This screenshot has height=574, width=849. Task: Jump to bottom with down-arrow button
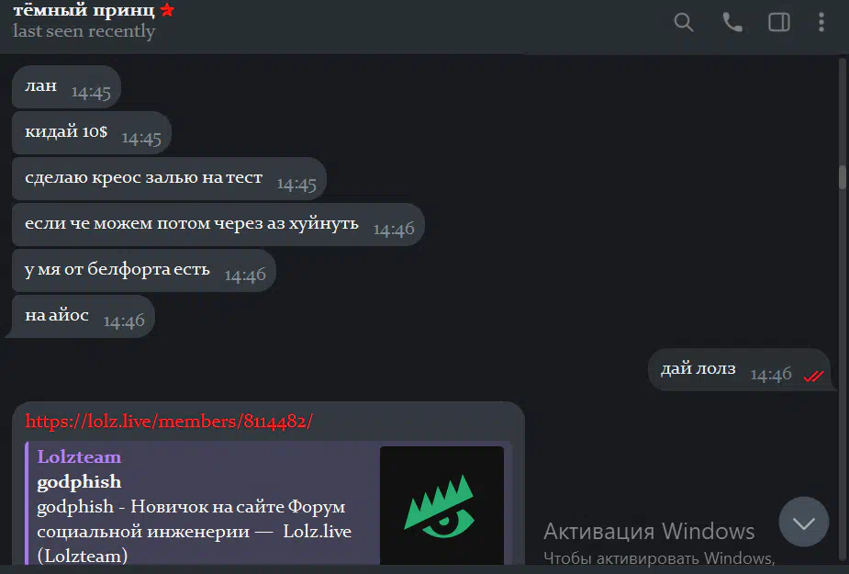803,522
